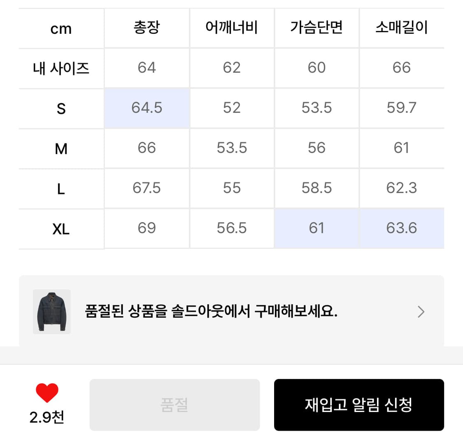Viewport: 463px width, 445px height.
Task: Click the cm unit label cell
Action: point(61,28)
